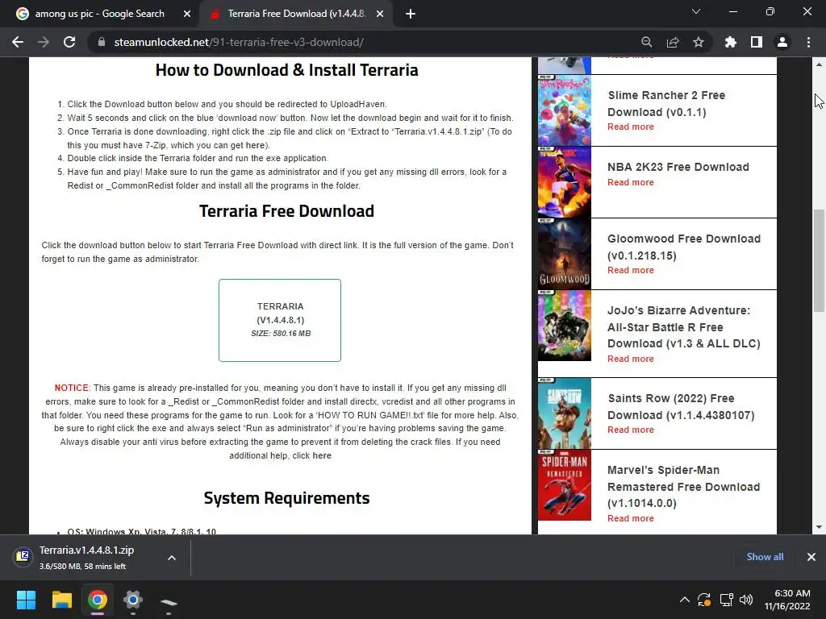Click the System Requirements heading
The height and width of the screenshot is (619, 826).
(x=286, y=498)
